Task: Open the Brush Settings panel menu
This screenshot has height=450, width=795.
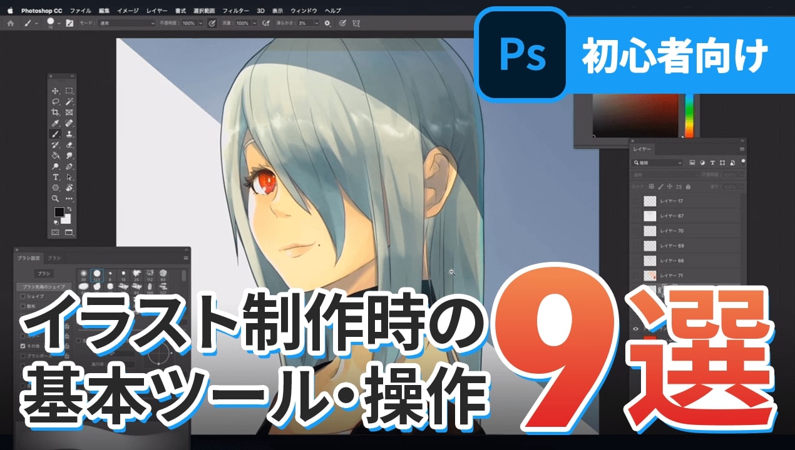Action: (186, 257)
